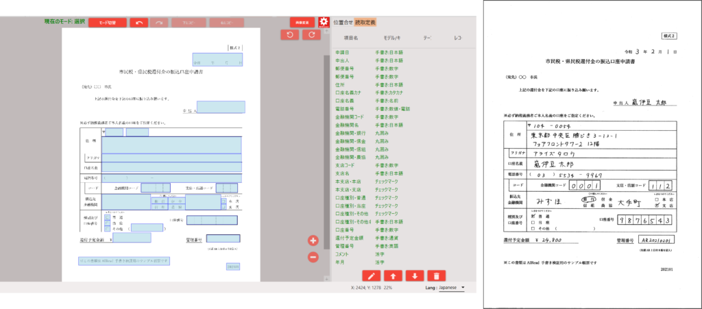Click the vertical scrollbar beside the document
This screenshot has width=702, height=309.
click(328, 137)
